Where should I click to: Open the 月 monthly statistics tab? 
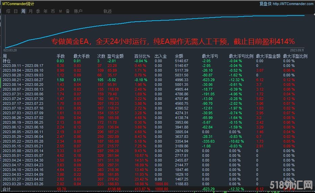[31, 11]
